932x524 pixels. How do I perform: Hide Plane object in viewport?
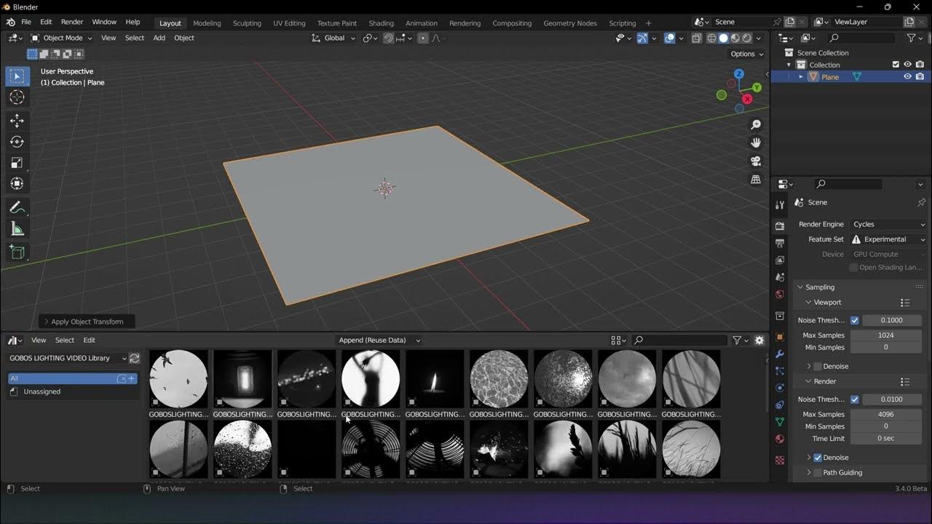(907, 76)
